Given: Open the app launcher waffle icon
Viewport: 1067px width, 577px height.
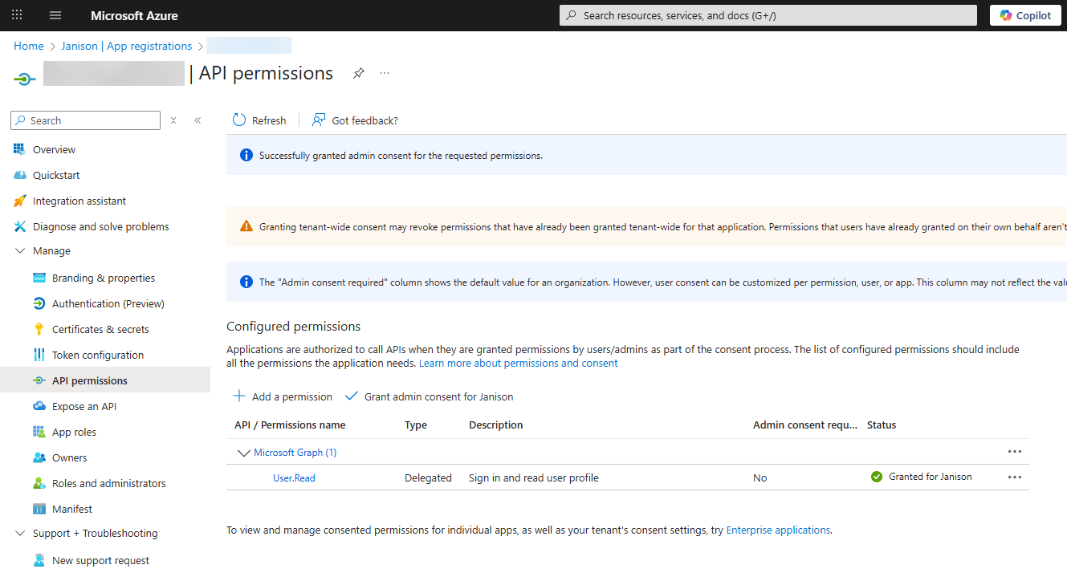Looking at the screenshot, I should [x=17, y=15].
